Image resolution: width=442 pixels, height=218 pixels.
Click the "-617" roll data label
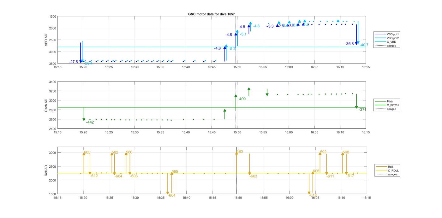[350, 176]
